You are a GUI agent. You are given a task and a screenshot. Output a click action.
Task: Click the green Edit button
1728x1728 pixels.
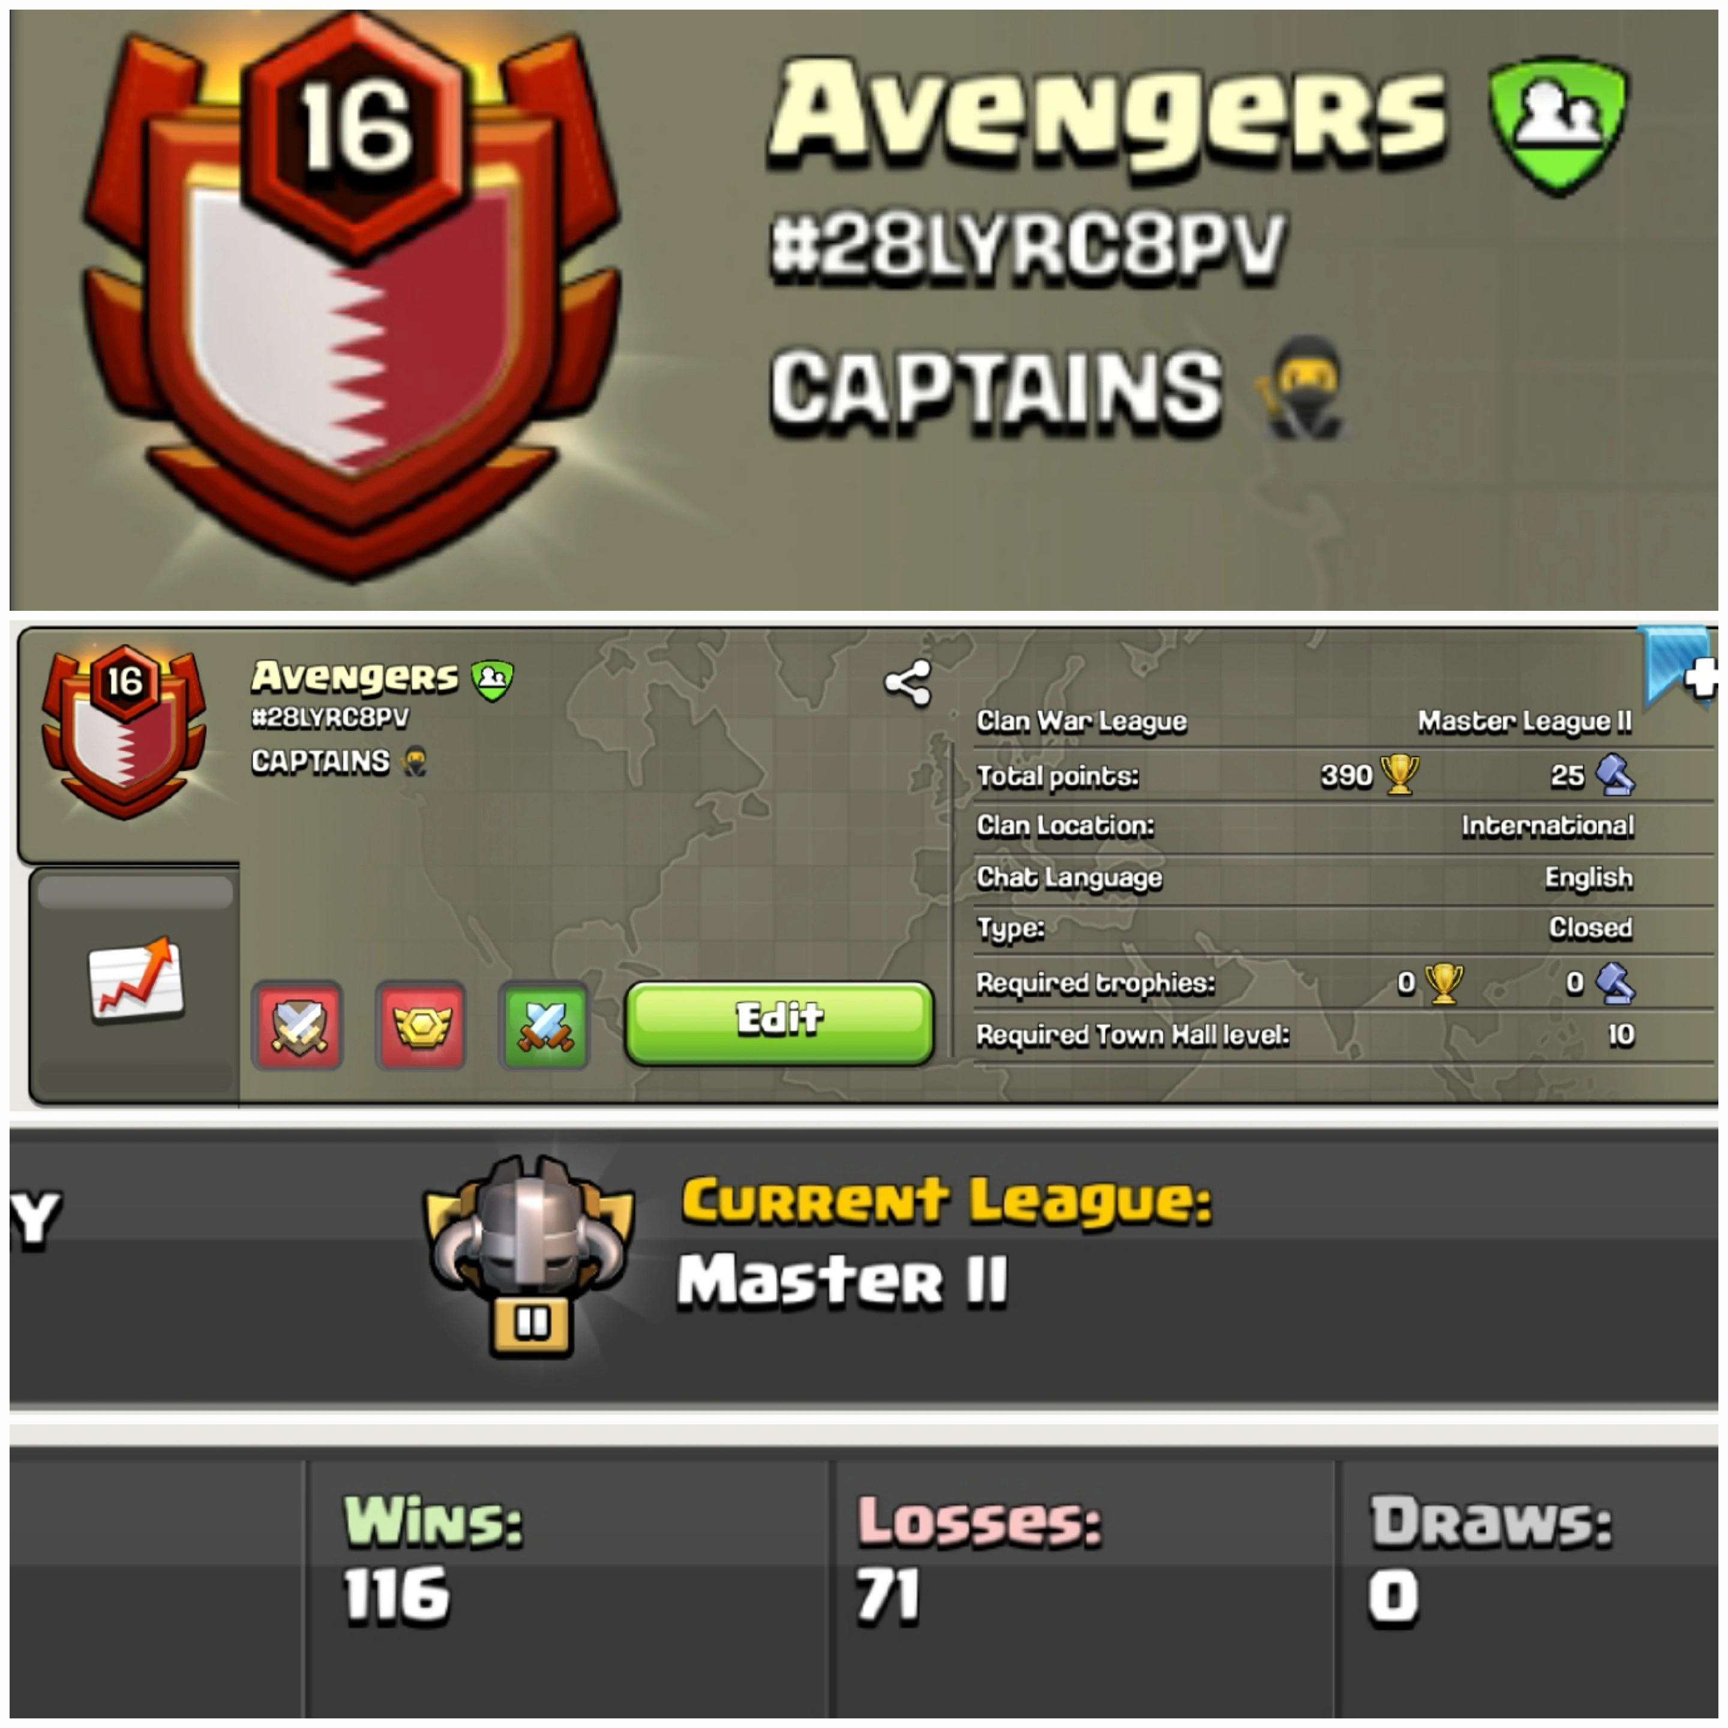point(780,1022)
